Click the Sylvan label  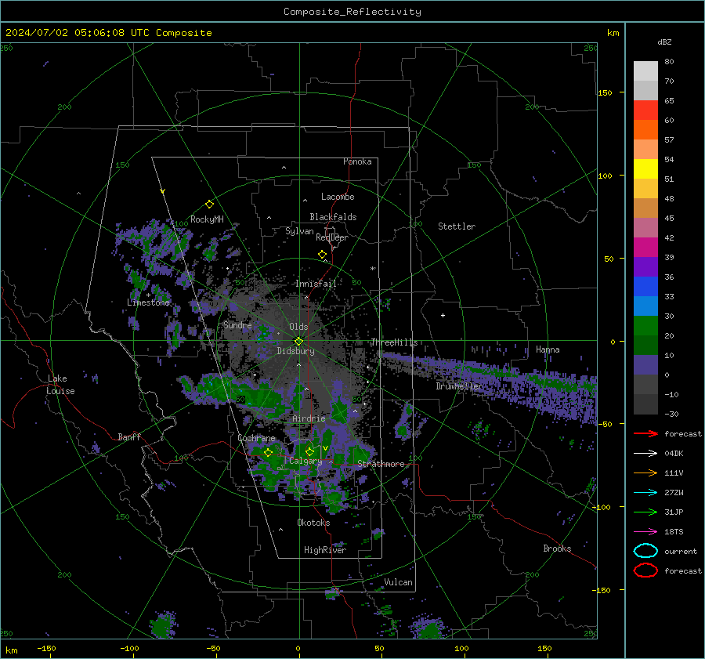pos(299,231)
